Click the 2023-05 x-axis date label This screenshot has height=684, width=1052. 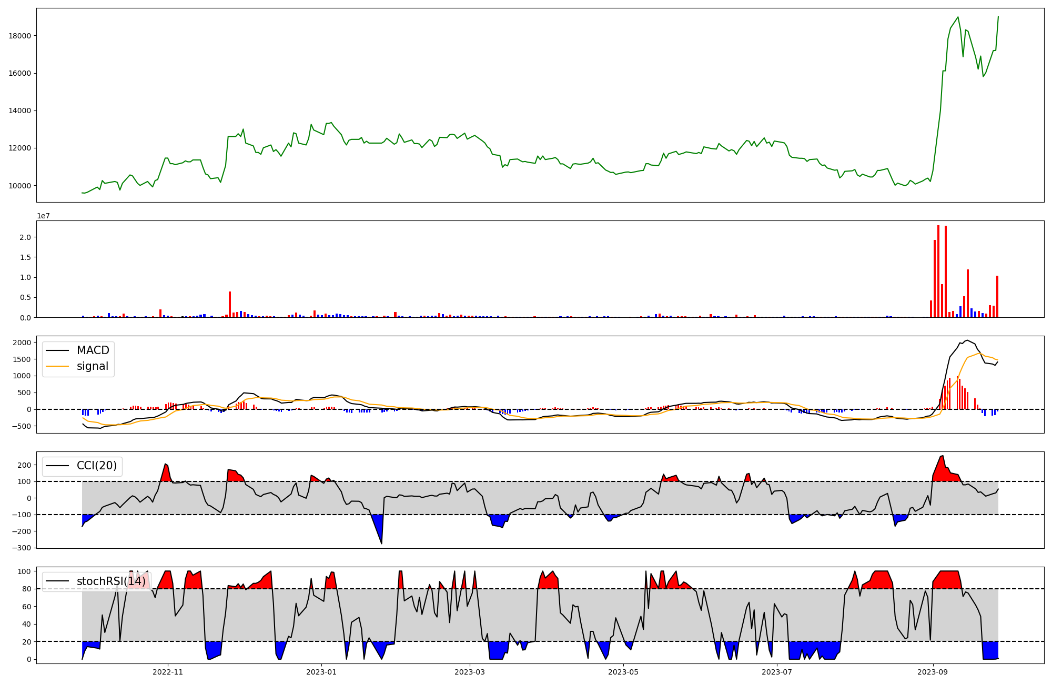(623, 672)
